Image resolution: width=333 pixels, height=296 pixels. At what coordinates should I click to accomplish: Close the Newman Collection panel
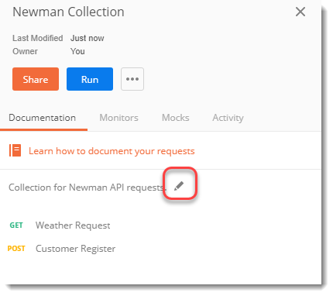pos(300,12)
